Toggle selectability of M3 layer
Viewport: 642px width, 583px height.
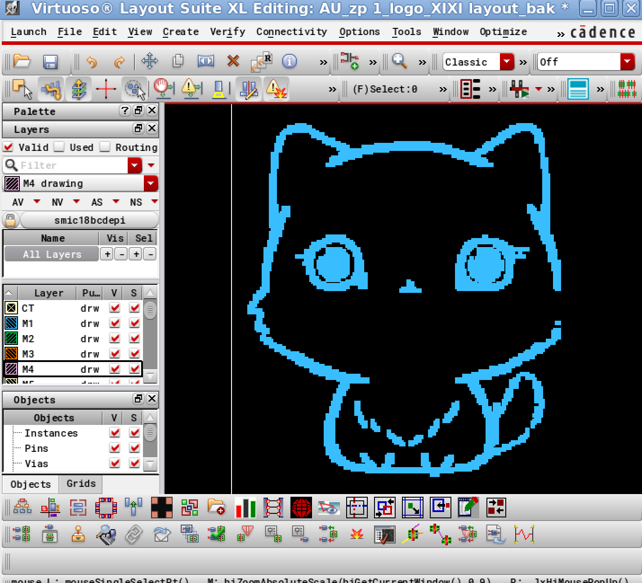coord(134,353)
